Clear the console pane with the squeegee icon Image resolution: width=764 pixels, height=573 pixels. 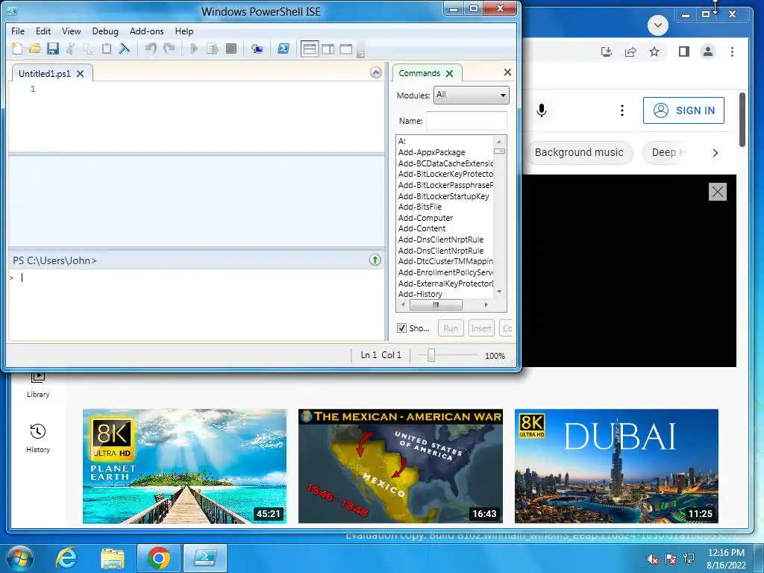125,48
